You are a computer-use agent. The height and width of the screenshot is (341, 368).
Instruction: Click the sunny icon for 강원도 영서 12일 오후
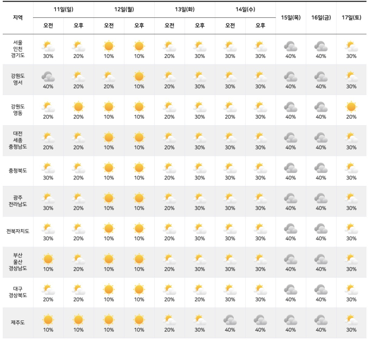point(139,76)
